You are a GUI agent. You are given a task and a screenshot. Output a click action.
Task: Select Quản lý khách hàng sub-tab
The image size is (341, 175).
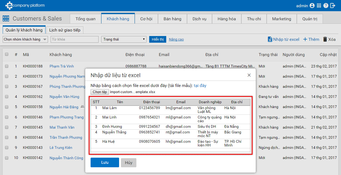24,30
